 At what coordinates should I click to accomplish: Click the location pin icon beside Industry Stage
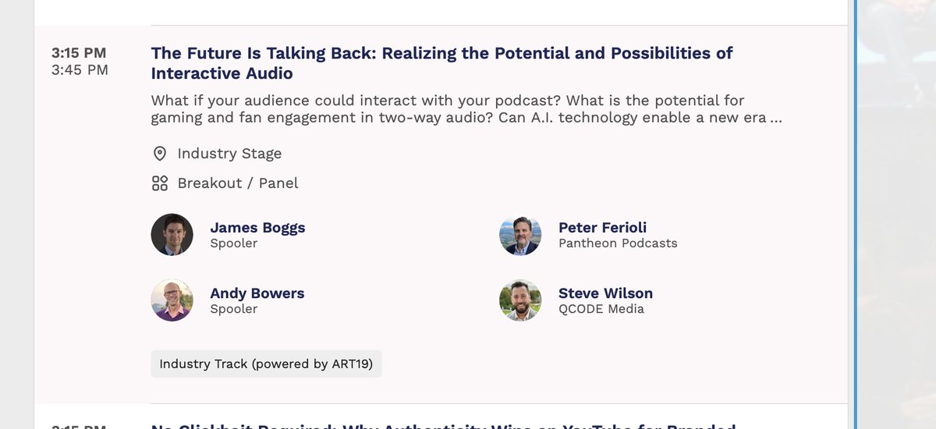pos(160,154)
